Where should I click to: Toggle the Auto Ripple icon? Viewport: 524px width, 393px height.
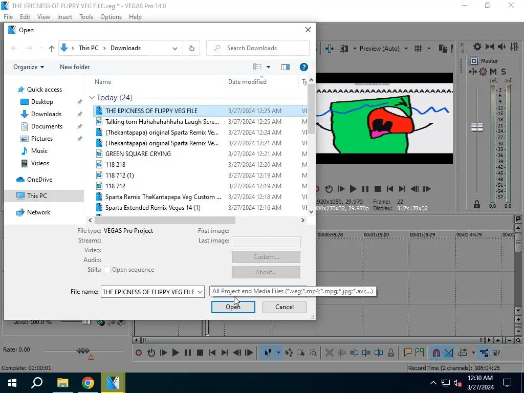coord(463,353)
